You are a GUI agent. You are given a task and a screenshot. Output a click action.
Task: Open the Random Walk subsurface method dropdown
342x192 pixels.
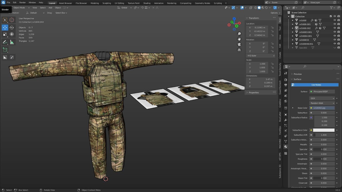tap(322, 103)
